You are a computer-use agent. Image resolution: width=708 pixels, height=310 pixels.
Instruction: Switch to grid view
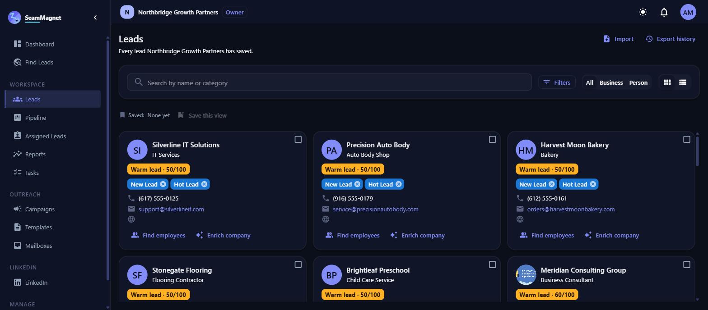click(x=667, y=82)
